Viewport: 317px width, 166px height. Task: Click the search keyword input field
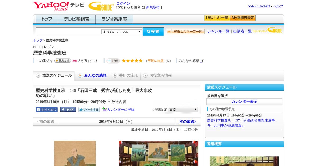point(69,32)
